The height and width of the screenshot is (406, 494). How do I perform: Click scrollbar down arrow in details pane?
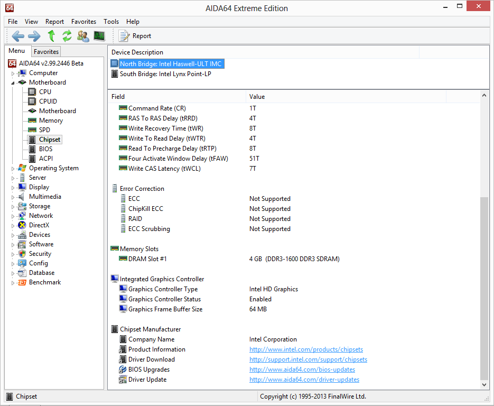(x=484, y=384)
